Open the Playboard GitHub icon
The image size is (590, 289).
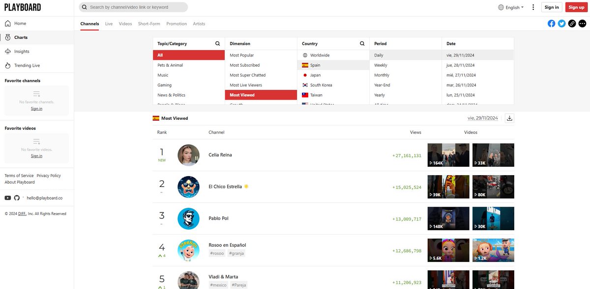[x=17, y=198]
